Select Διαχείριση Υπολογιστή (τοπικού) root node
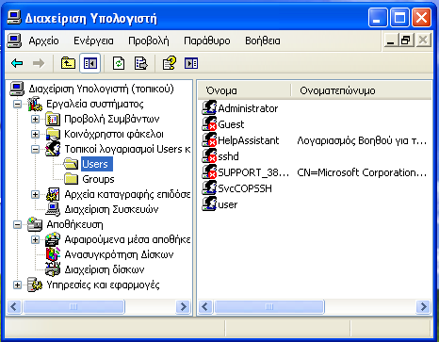 coord(101,89)
